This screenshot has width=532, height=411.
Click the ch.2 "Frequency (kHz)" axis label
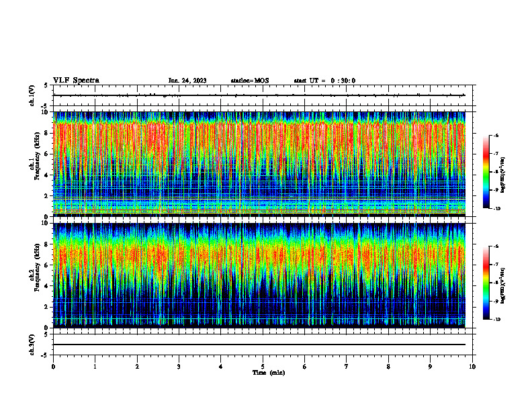[x=37, y=267]
